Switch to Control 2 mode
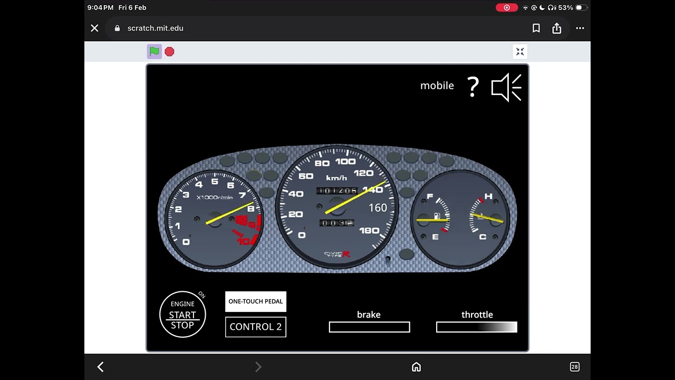 [256, 327]
